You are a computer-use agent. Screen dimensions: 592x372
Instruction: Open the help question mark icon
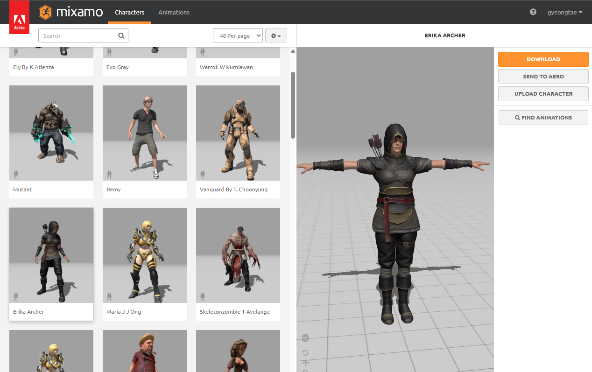tap(533, 12)
